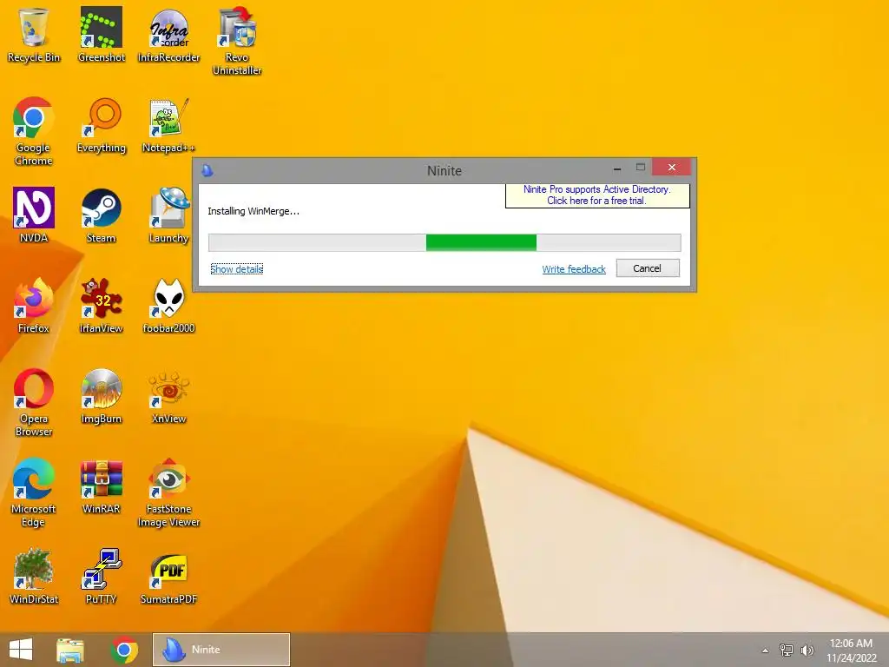Image resolution: width=889 pixels, height=667 pixels.
Task: Select the Firefox desktop shortcut
Action: click(x=34, y=306)
